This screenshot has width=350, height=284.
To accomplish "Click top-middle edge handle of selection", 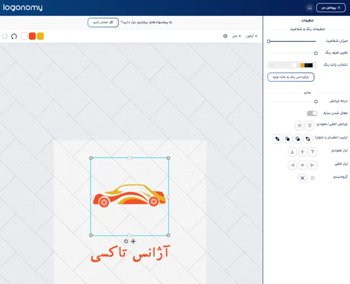I will point(130,158).
